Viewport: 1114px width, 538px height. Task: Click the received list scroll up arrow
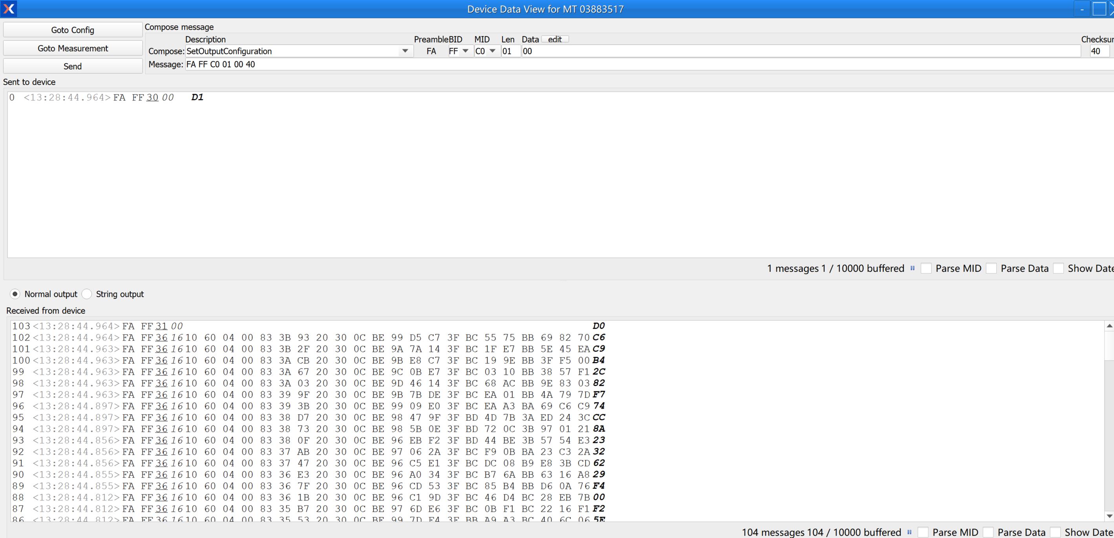1109,326
